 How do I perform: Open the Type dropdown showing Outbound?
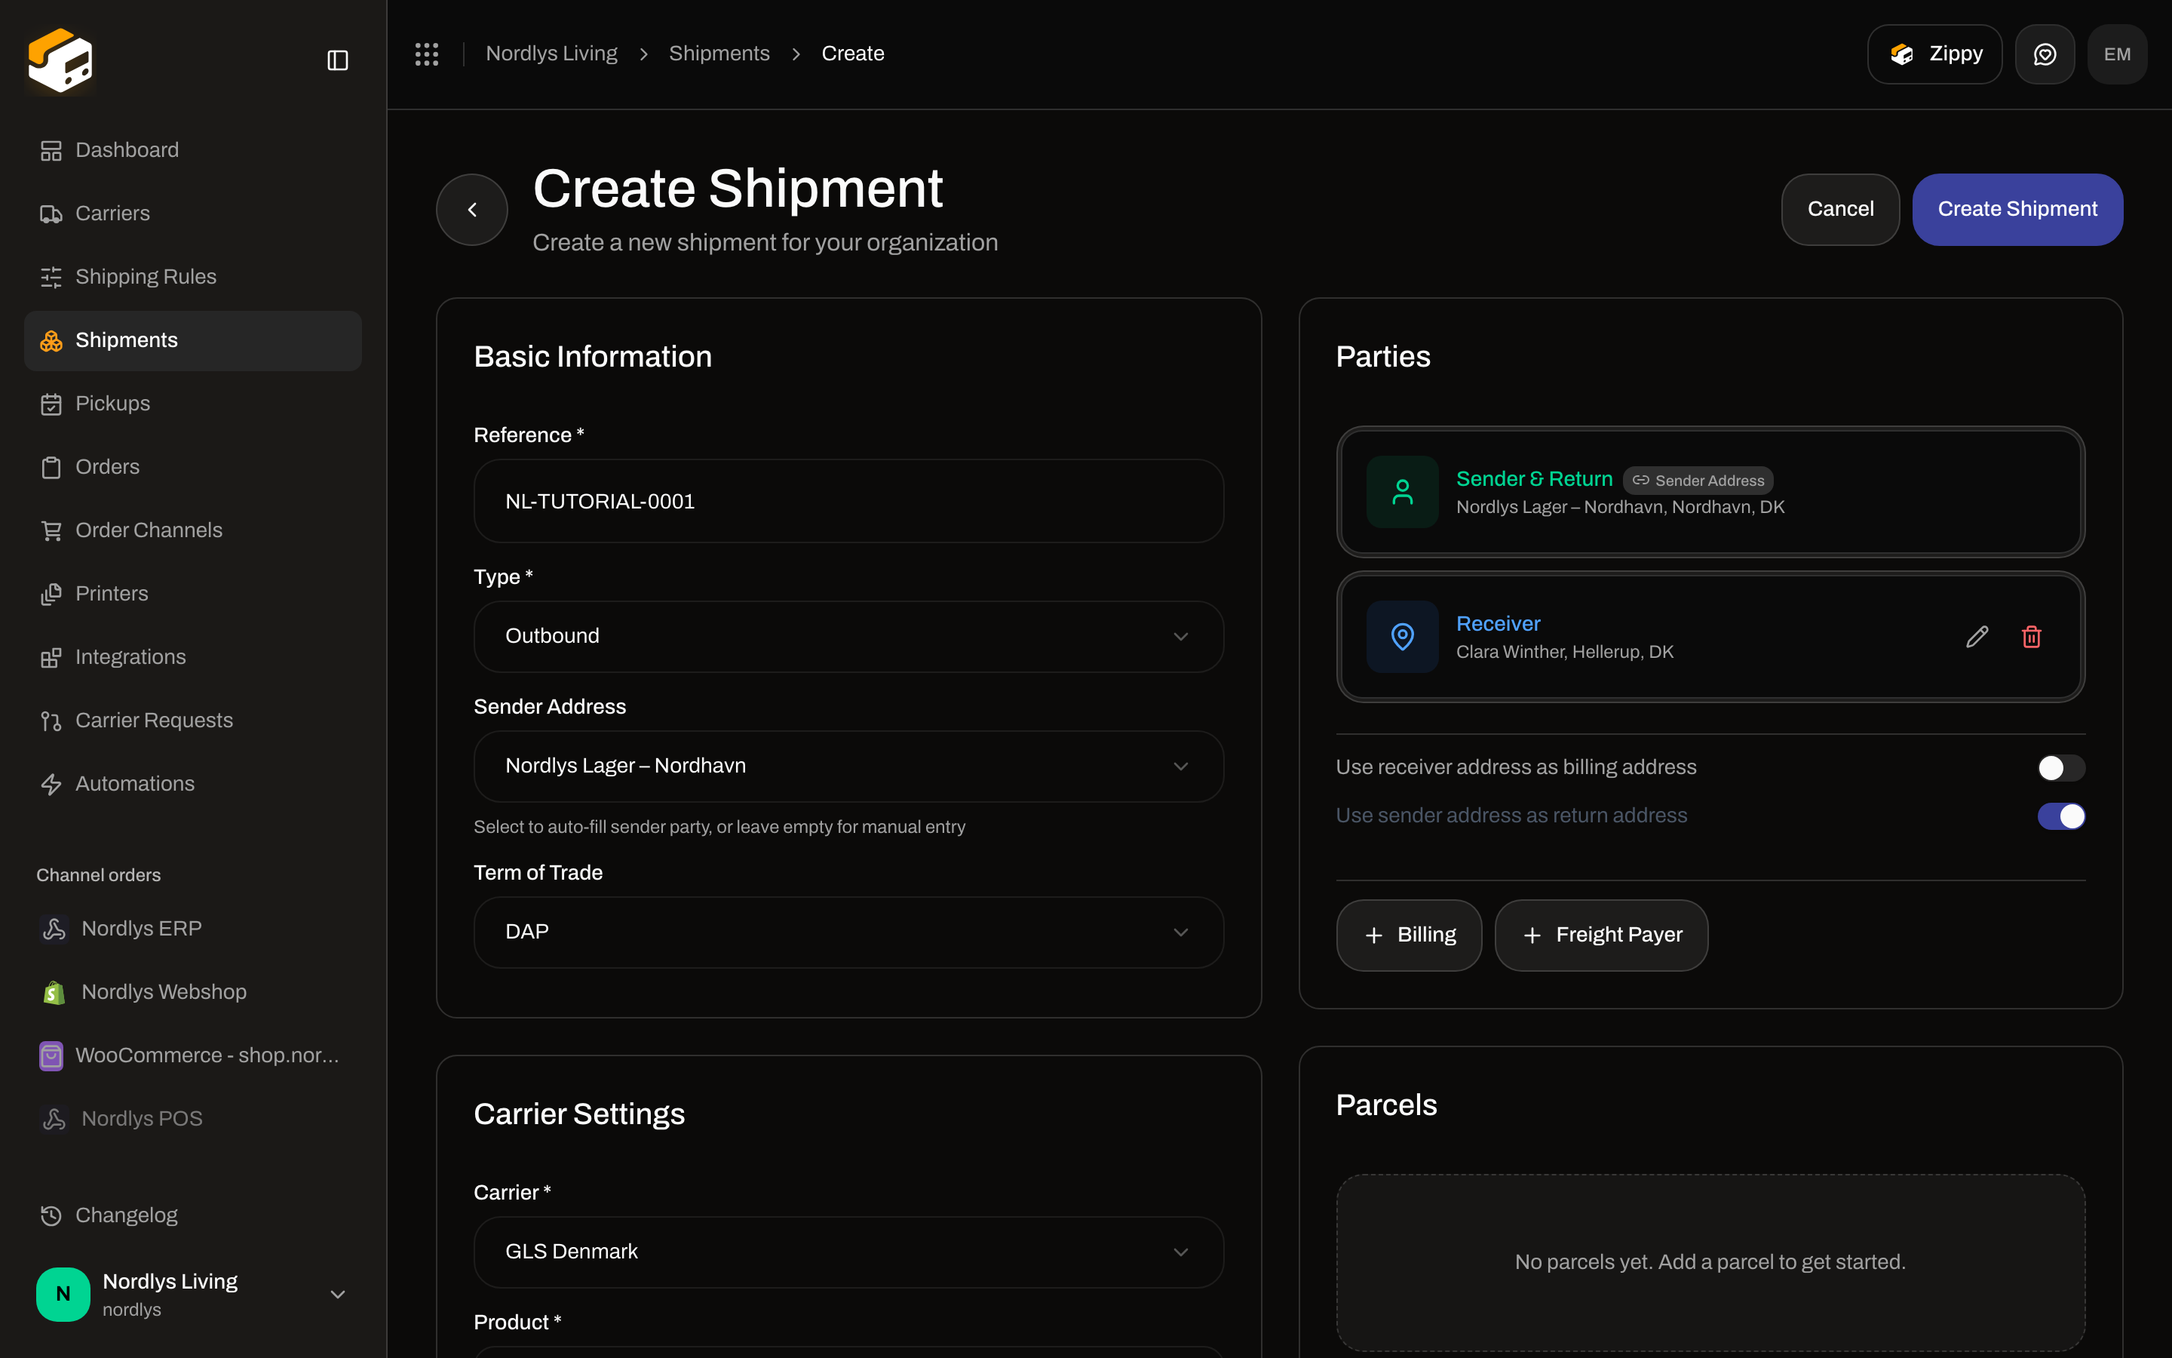tap(848, 636)
